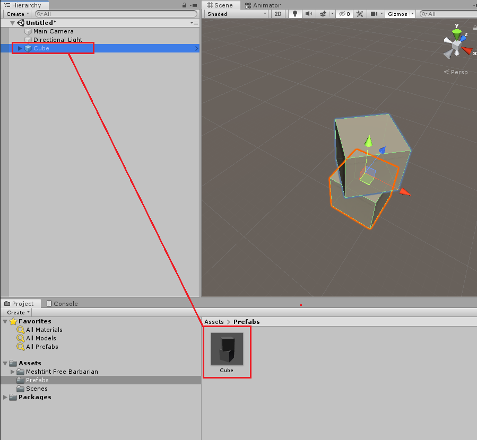The width and height of the screenshot is (477, 440).
Task: Select the Cube prefab thumbnail
Action: pyautogui.click(x=227, y=349)
